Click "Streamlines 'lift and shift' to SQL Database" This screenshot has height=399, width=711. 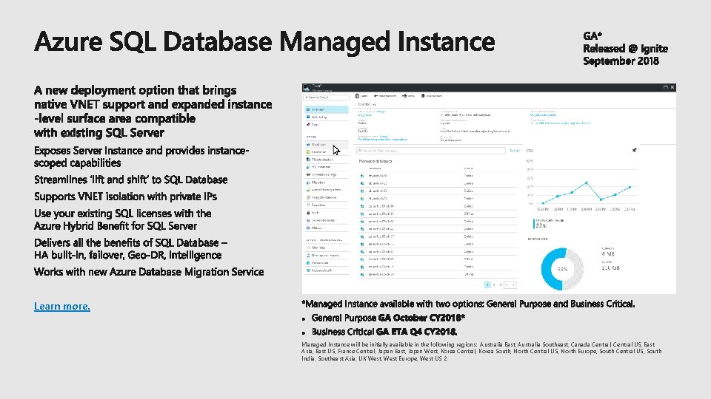(x=130, y=180)
